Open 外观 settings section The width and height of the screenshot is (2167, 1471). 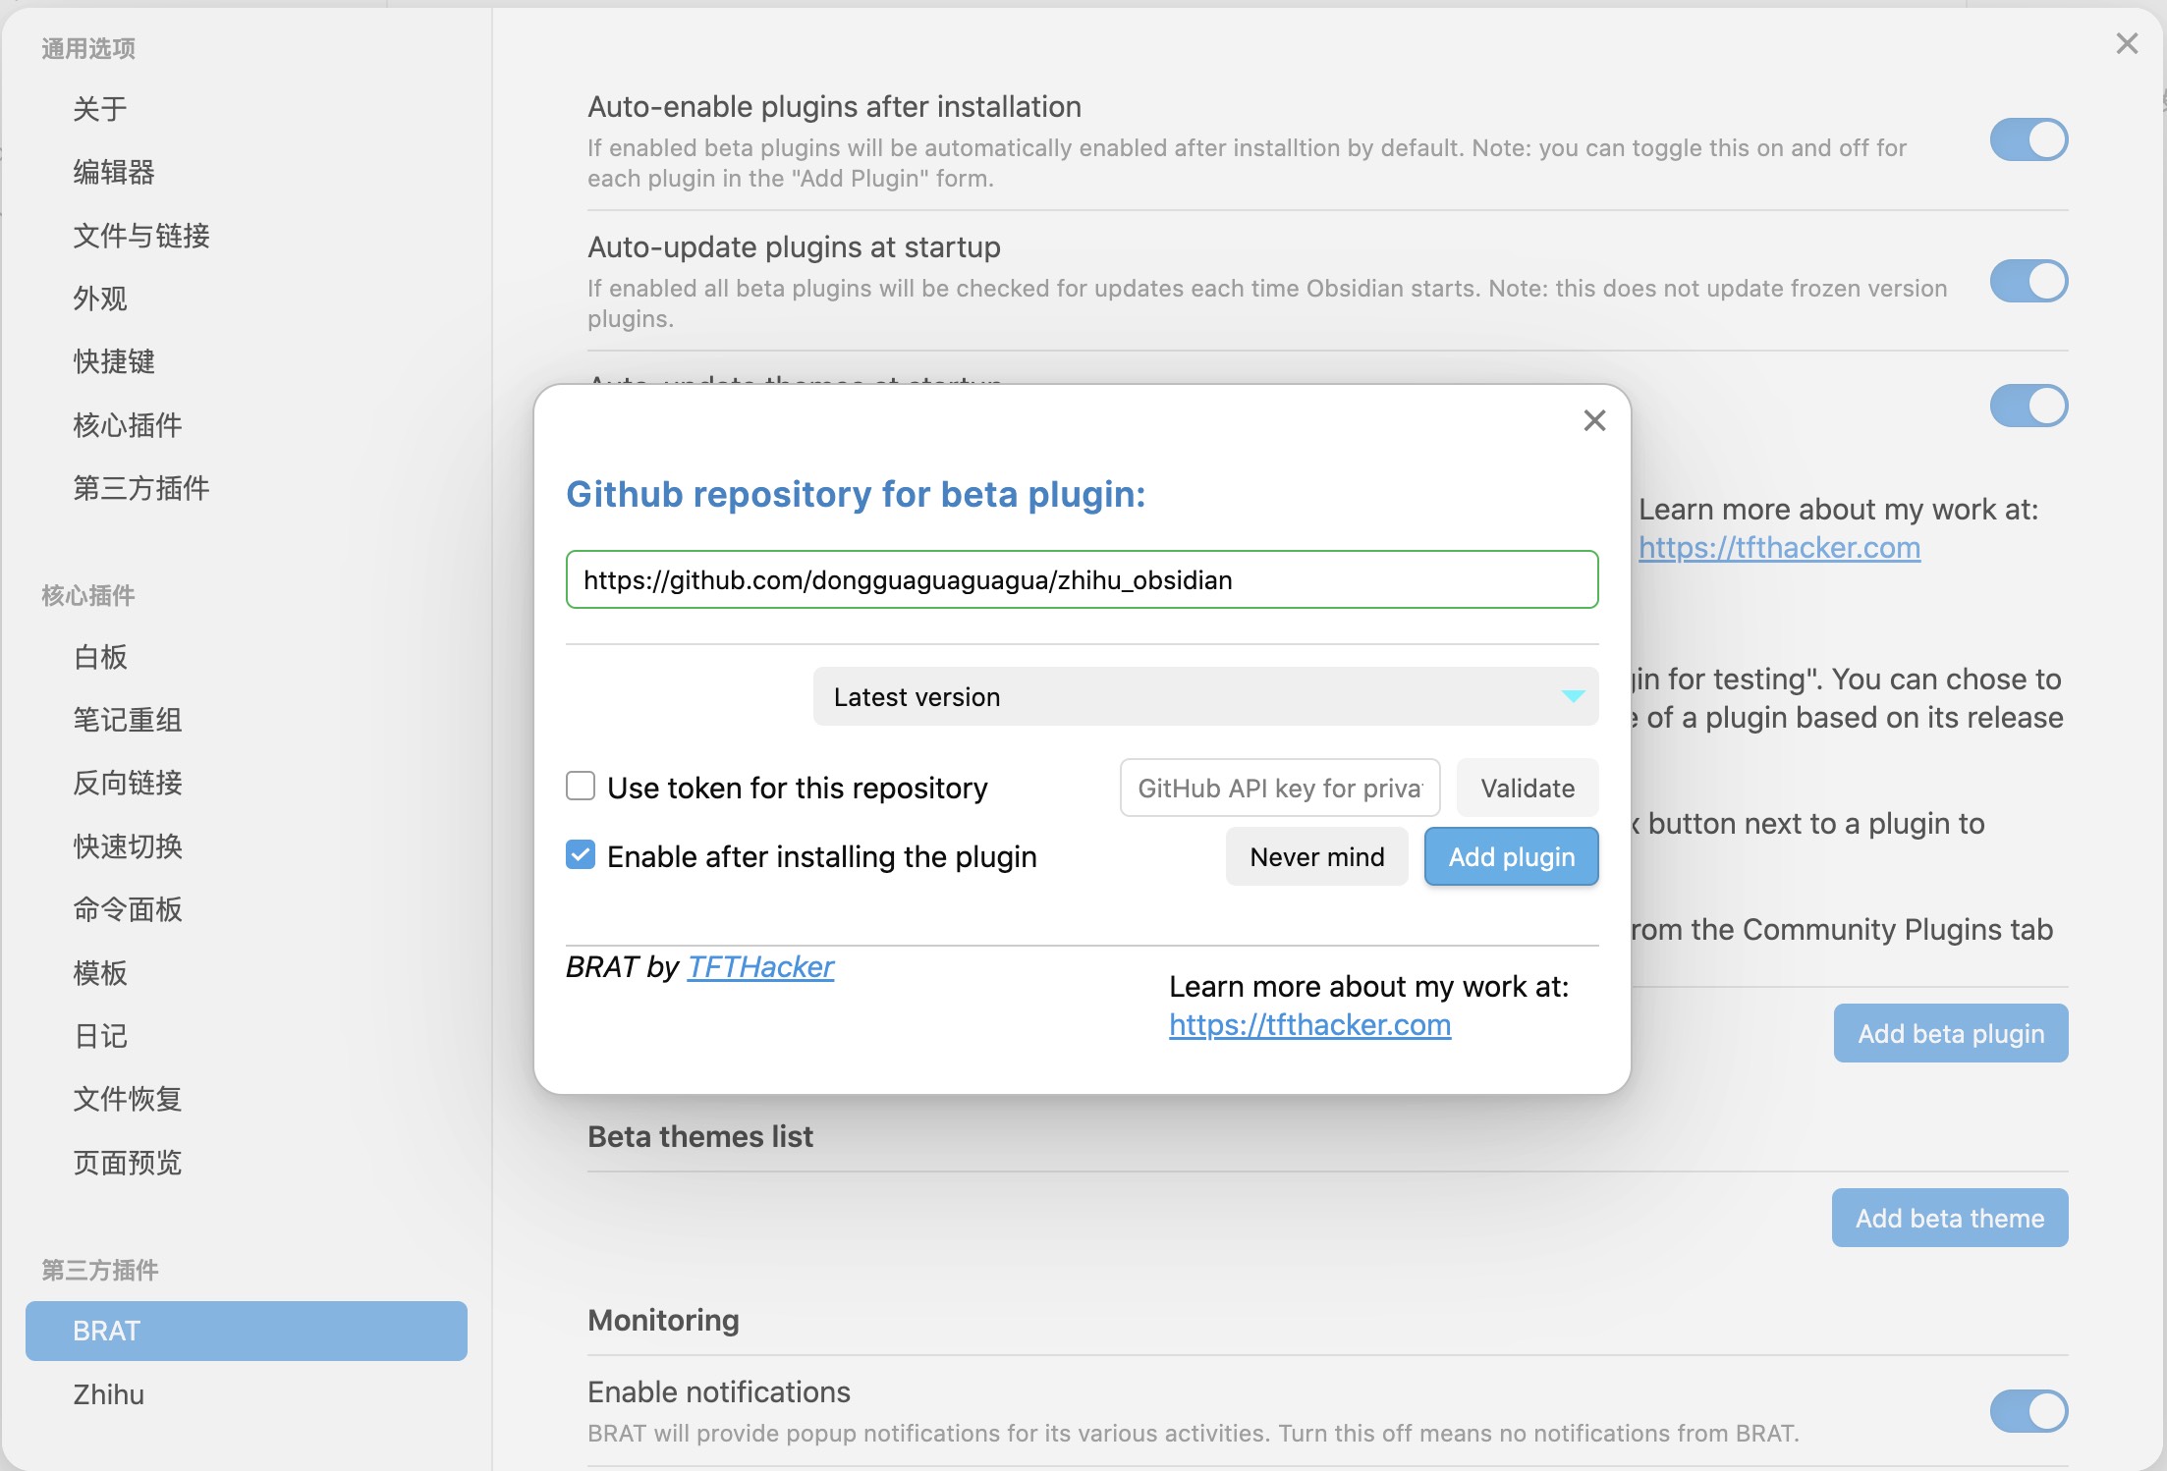(99, 299)
